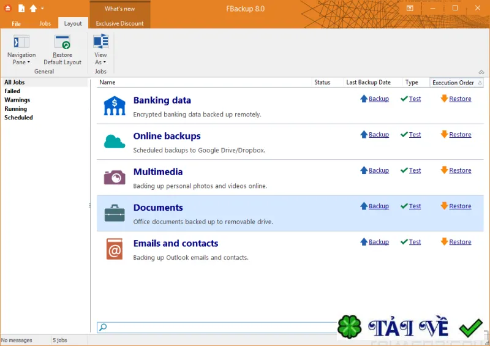The width and height of the screenshot is (490, 346).
Task: Open the Exclusive Discount tab
Action: pyautogui.click(x=119, y=23)
